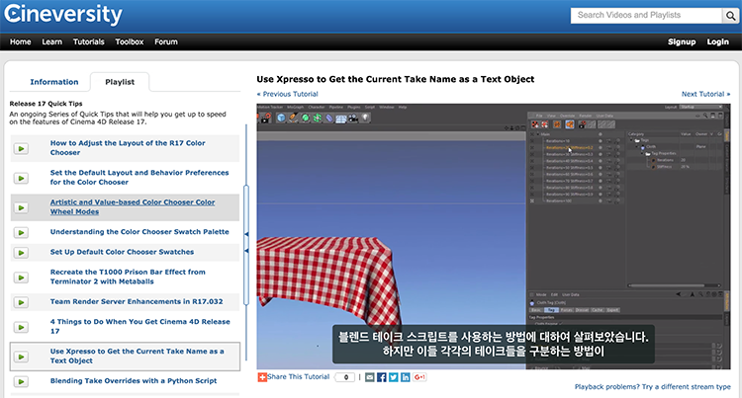
Task: Open 'Set the Default Layout and Behavior Preferences' link
Action: pyautogui.click(x=139, y=178)
